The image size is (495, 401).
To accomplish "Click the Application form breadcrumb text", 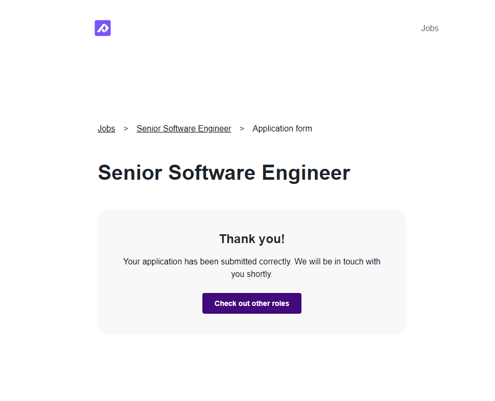I will 282,129.
